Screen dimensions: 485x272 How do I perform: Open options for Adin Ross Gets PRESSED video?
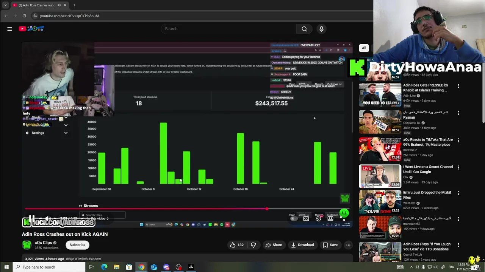point(458,86)
